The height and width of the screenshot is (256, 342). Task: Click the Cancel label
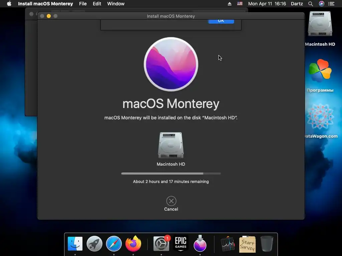171,209
